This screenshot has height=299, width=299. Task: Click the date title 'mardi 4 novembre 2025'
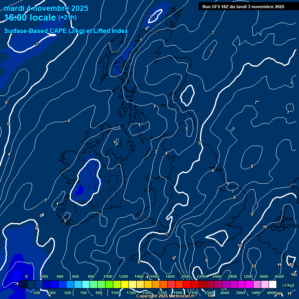[46, 8]
